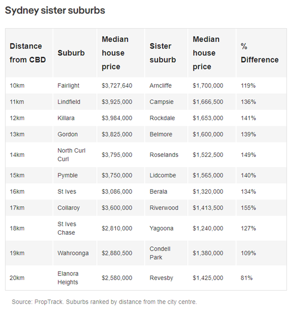This screenshot has height=309, width=292.
Task: Select the 'Suburb' column header
Action: pyautogui.click(x=71, y=53)
